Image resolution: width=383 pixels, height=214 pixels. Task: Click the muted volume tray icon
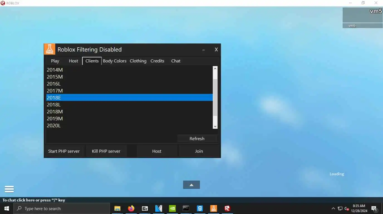pos(347,208)
